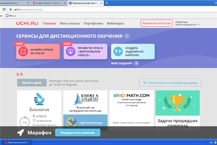Click the RU language indicator in tray

211,143
